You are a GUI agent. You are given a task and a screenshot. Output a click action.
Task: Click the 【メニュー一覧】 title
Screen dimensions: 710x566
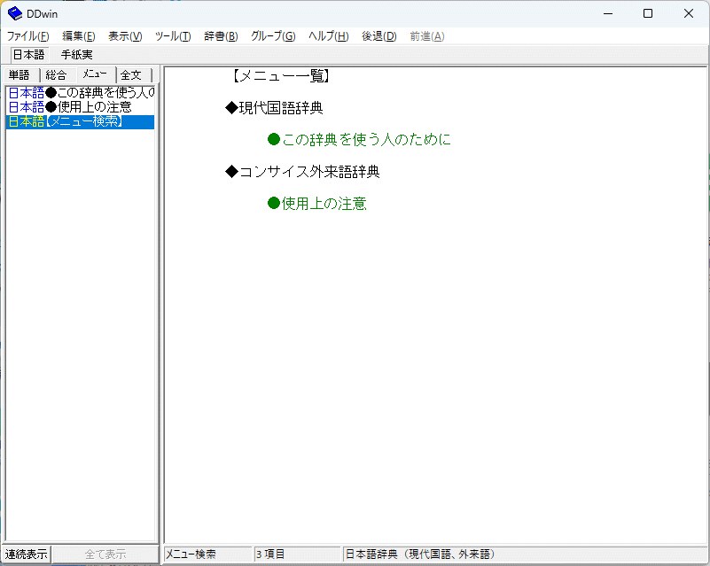coord(281,75)
